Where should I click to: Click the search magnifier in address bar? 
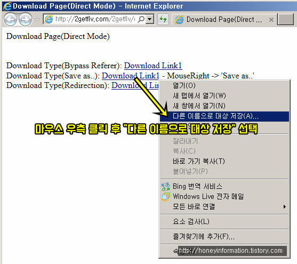(x=141, y=19)
